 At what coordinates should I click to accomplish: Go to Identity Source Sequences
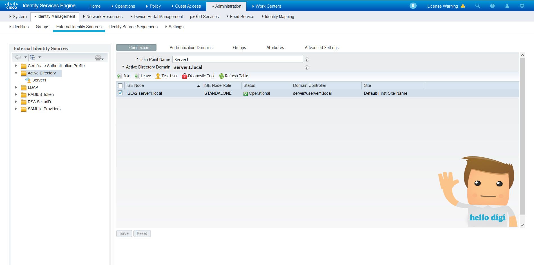[133, 27]
